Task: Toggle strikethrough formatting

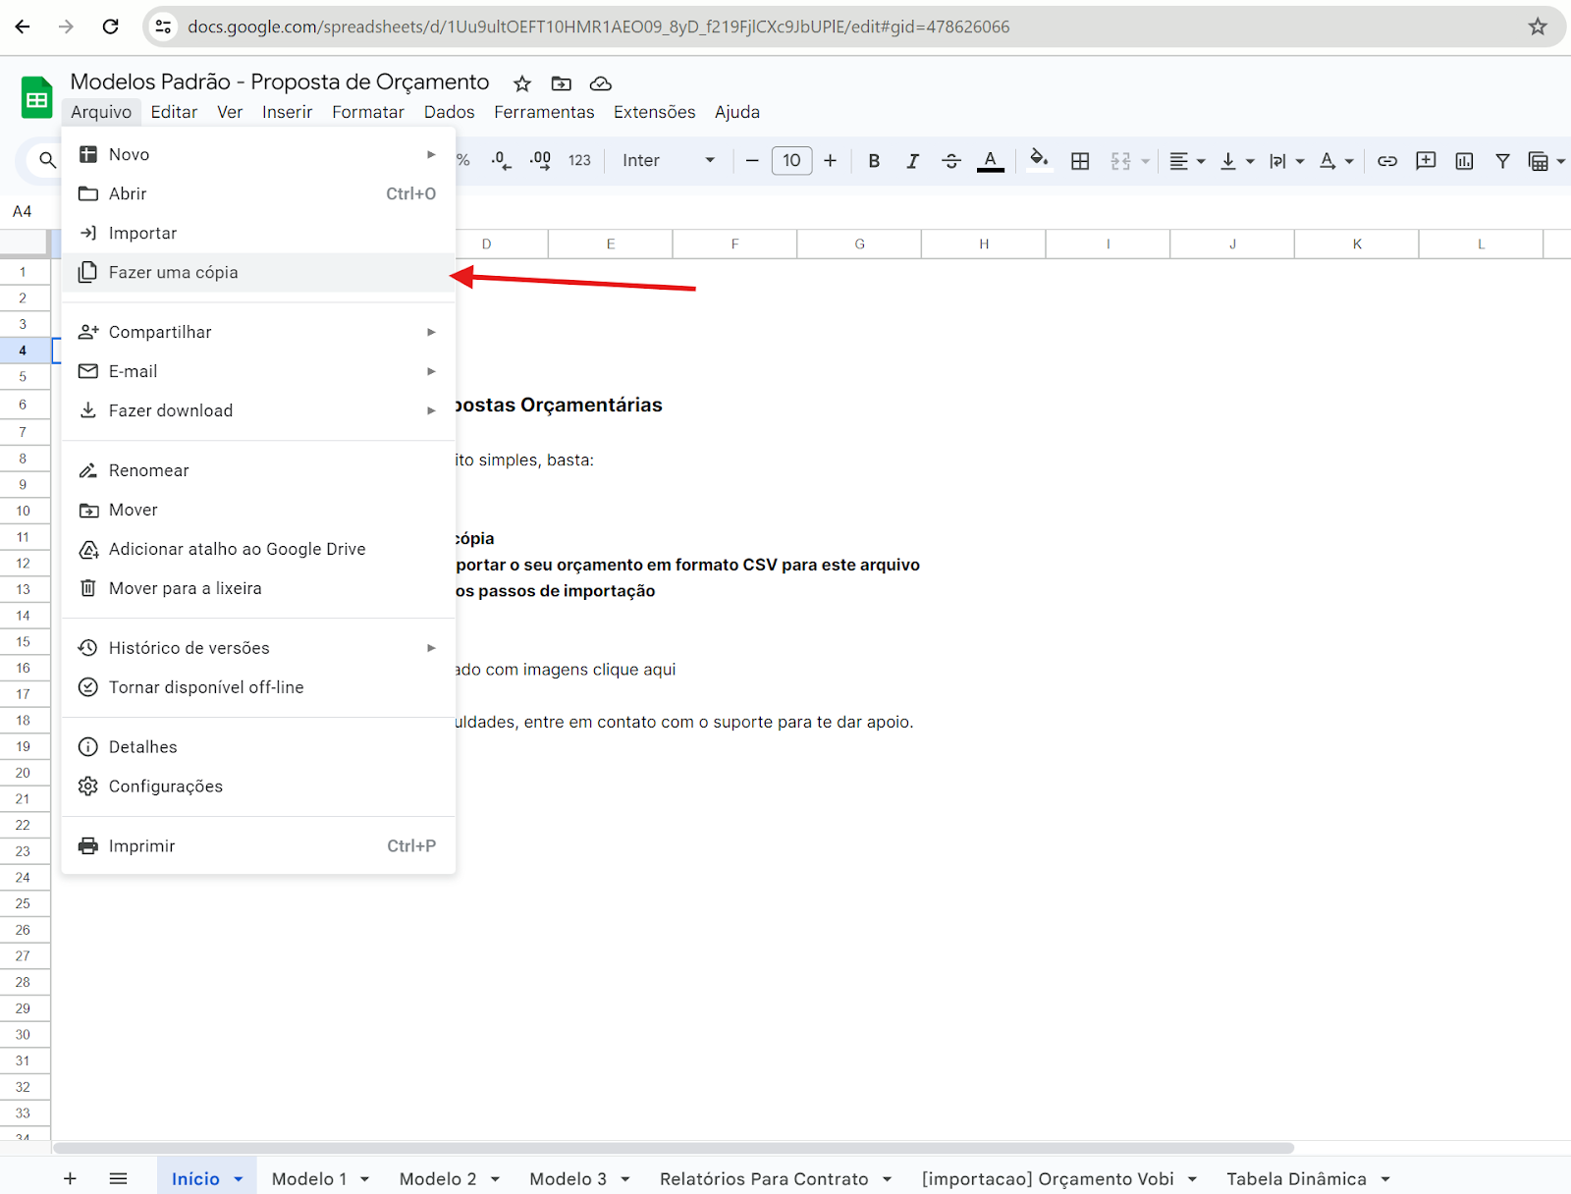Action: (x=950, y=161)
